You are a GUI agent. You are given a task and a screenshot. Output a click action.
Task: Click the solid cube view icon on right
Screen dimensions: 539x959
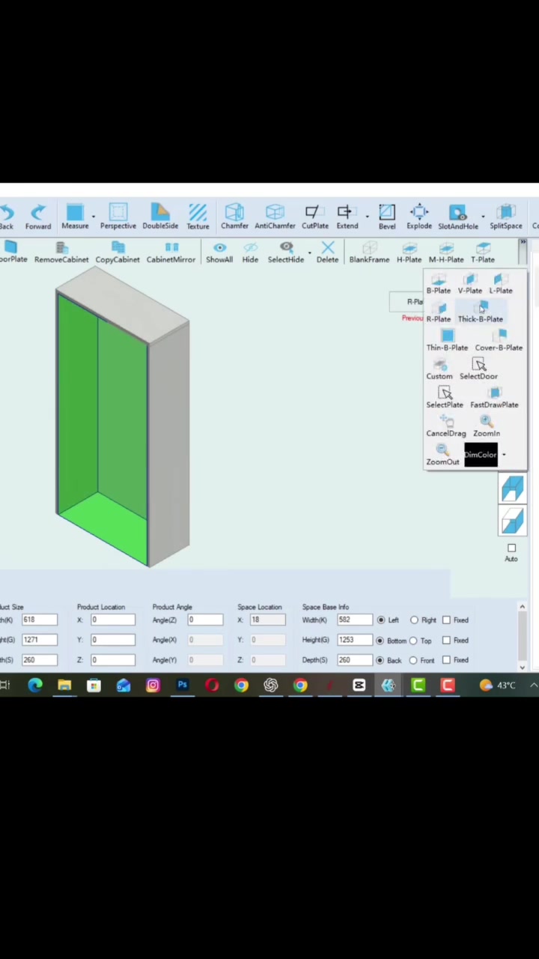pyautogui.click(x=513, y=489)
